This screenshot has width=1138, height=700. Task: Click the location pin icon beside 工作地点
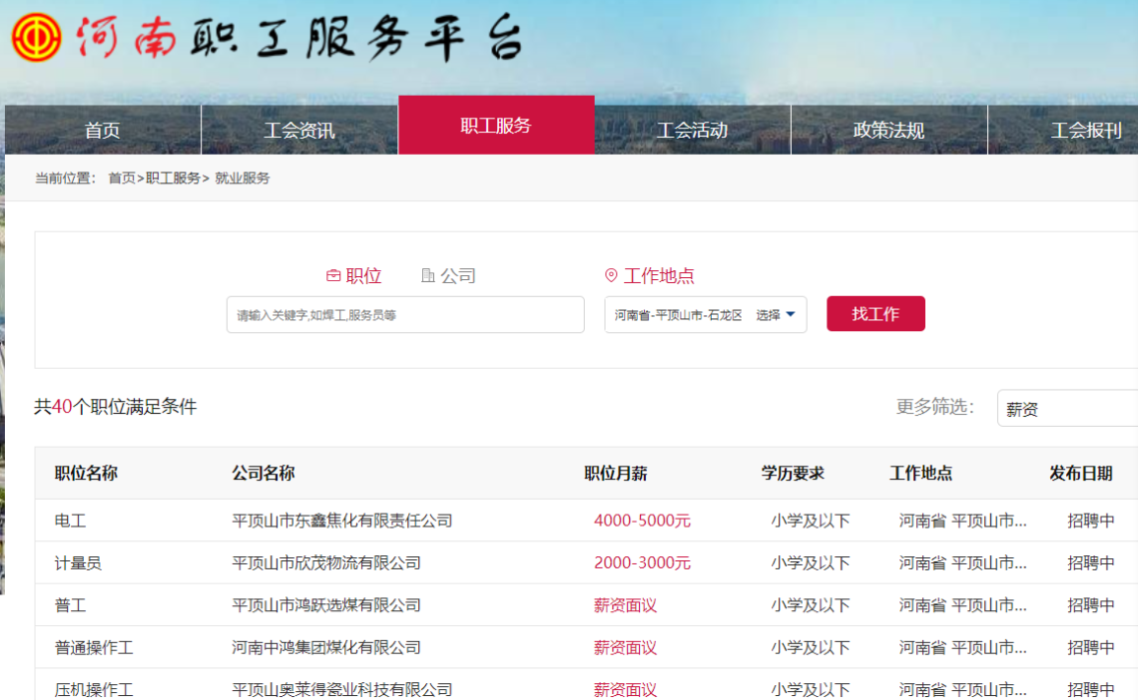pos(611,275)
